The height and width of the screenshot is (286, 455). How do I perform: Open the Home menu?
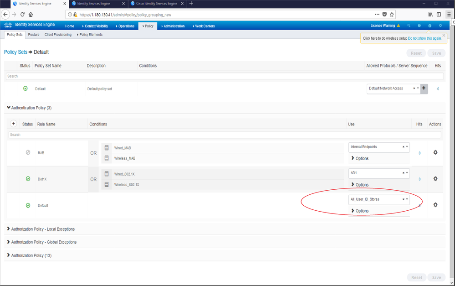[x=70, y=26]
